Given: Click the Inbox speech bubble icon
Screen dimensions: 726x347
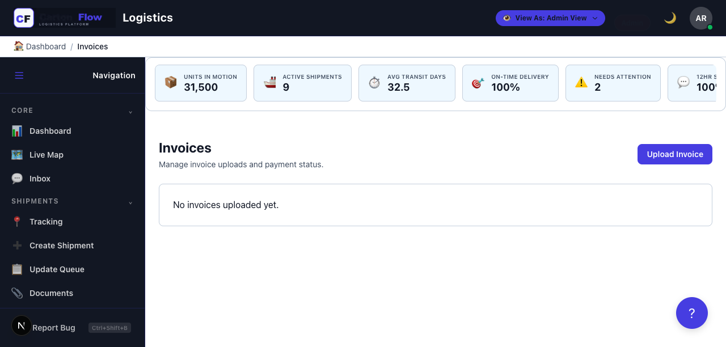Looking at the screenshot, I should (17, 179).
